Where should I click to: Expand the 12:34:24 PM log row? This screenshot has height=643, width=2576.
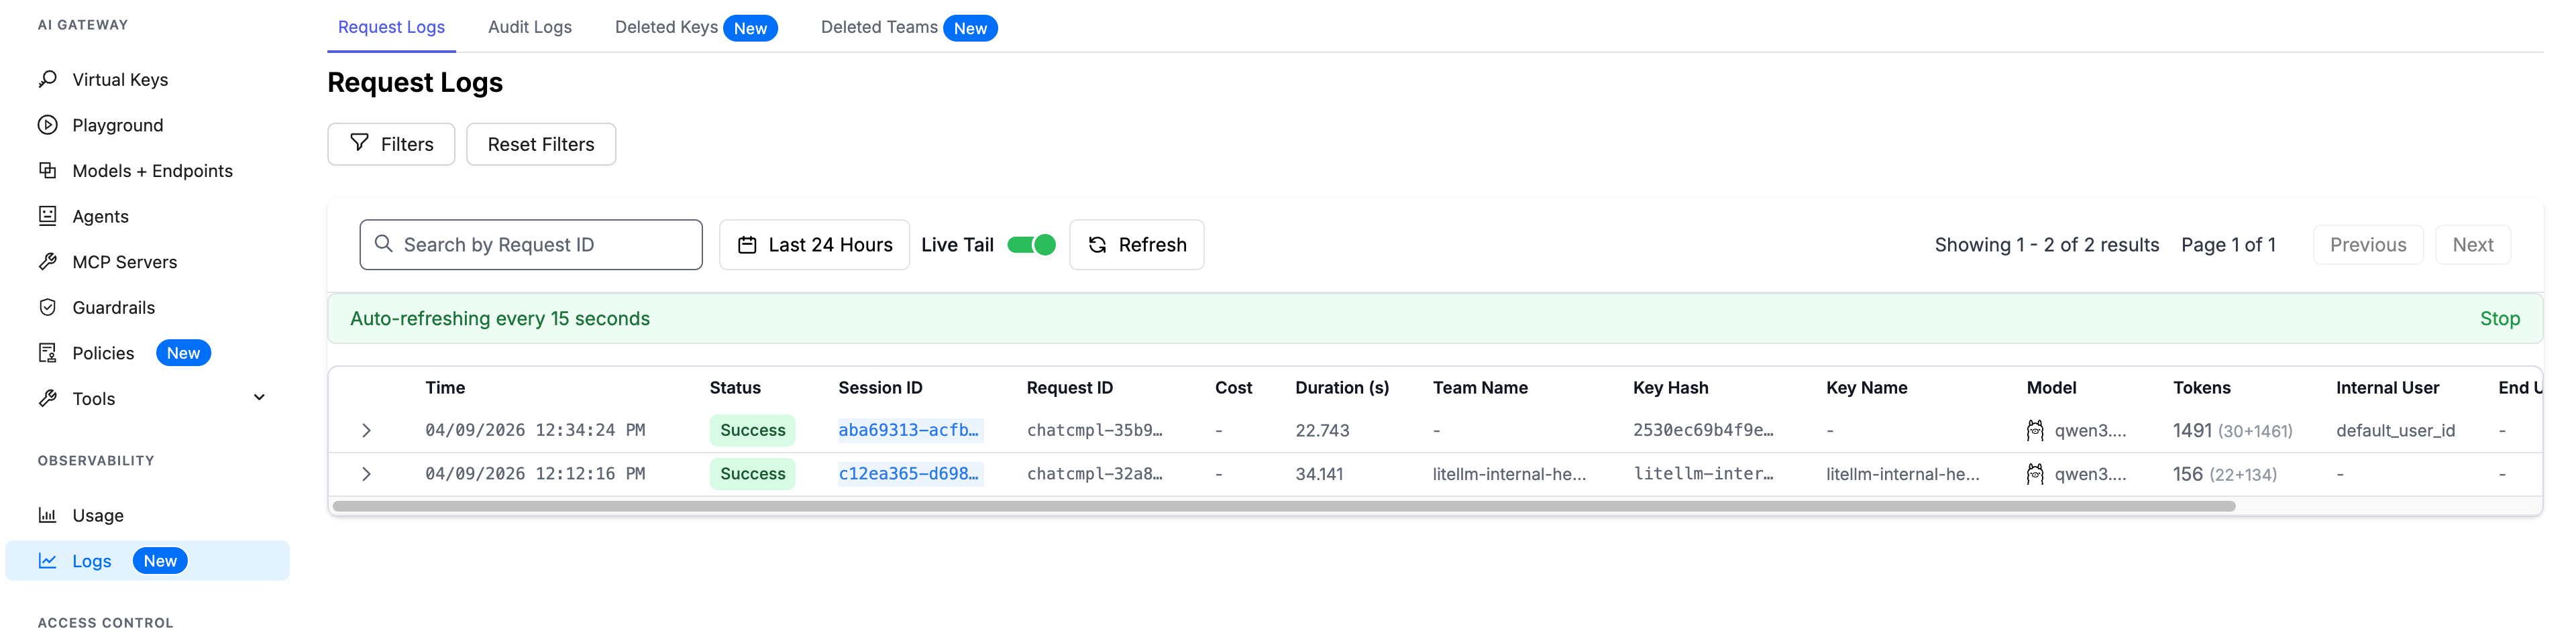[x=366, y=430]
